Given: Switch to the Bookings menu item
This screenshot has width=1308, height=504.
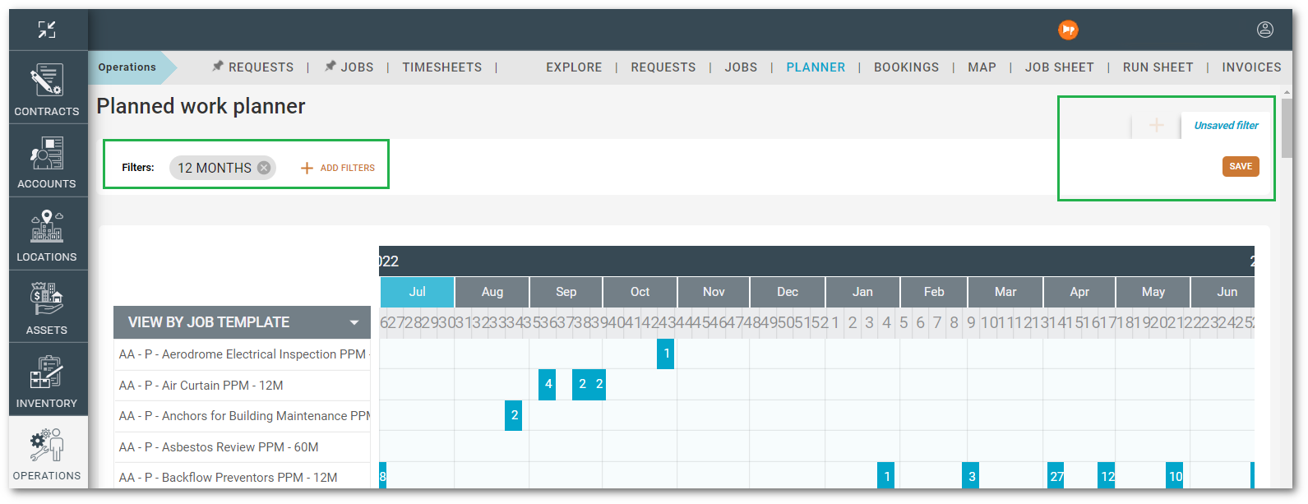Looking at the screenshot, I should point(906,67).
